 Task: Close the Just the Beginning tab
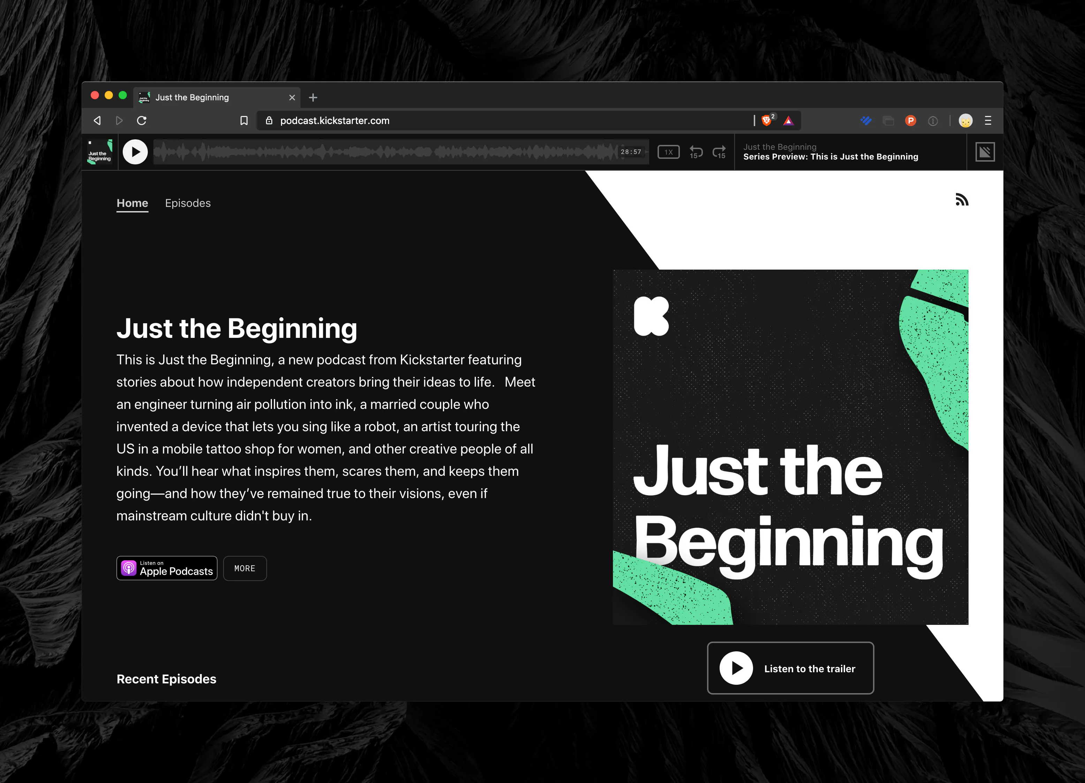click(292, 98)
